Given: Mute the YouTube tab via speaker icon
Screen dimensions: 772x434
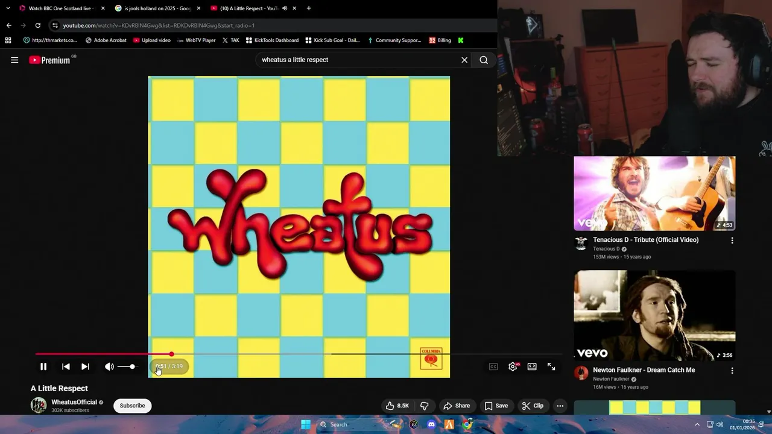Looking at the screenshot, I should click(x=285, y=8).
